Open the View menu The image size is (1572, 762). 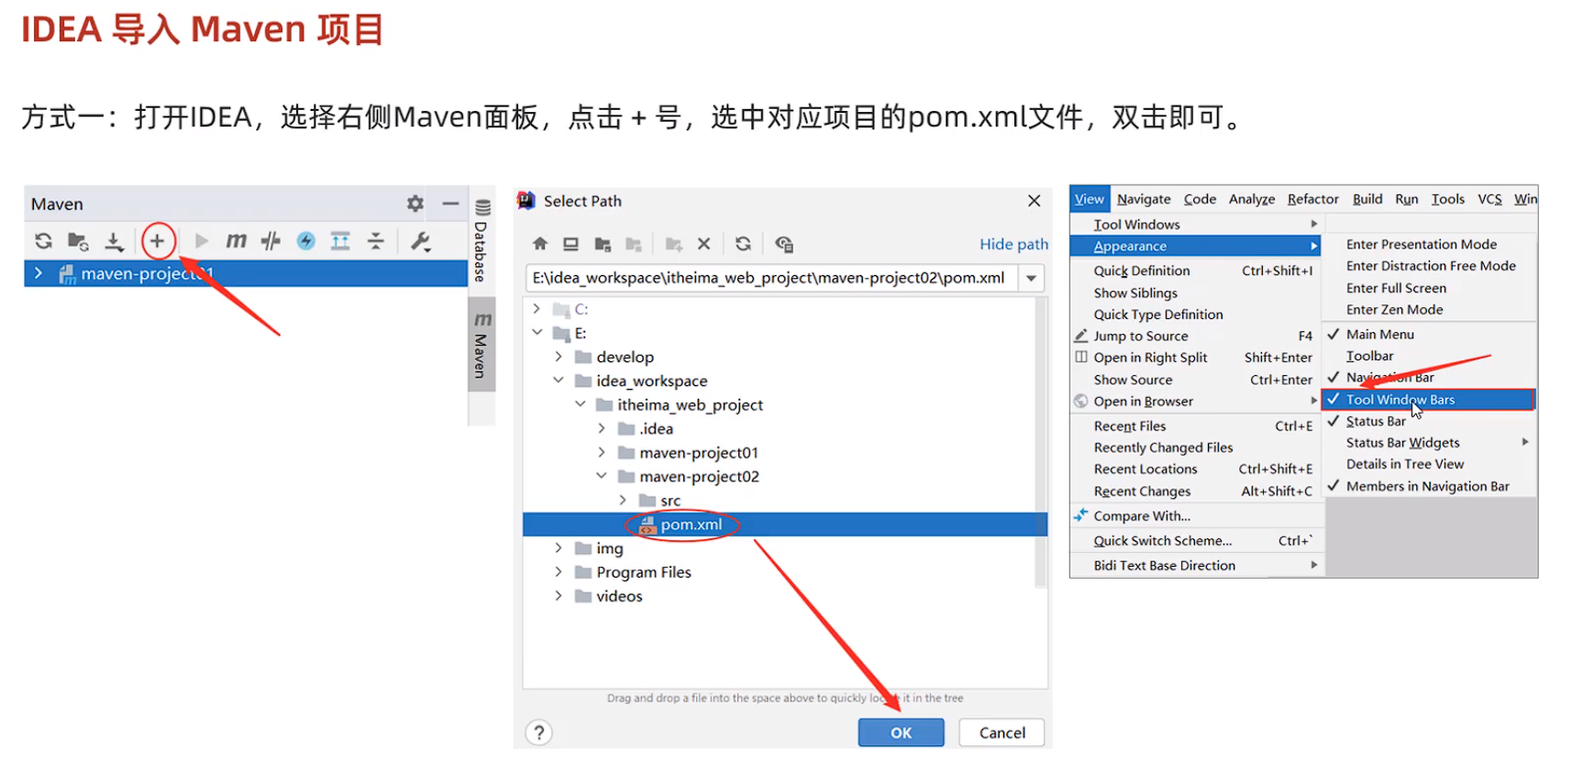tap(1090, 199)
